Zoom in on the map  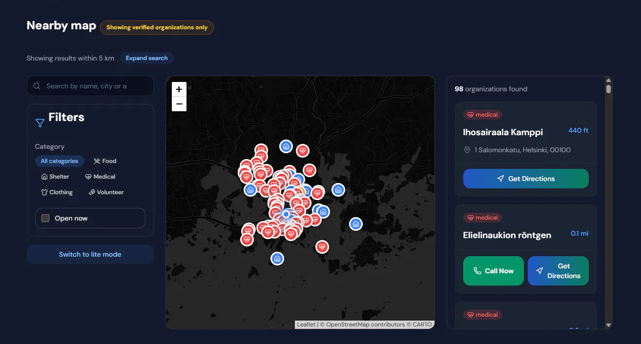click(x=179, y=89)
